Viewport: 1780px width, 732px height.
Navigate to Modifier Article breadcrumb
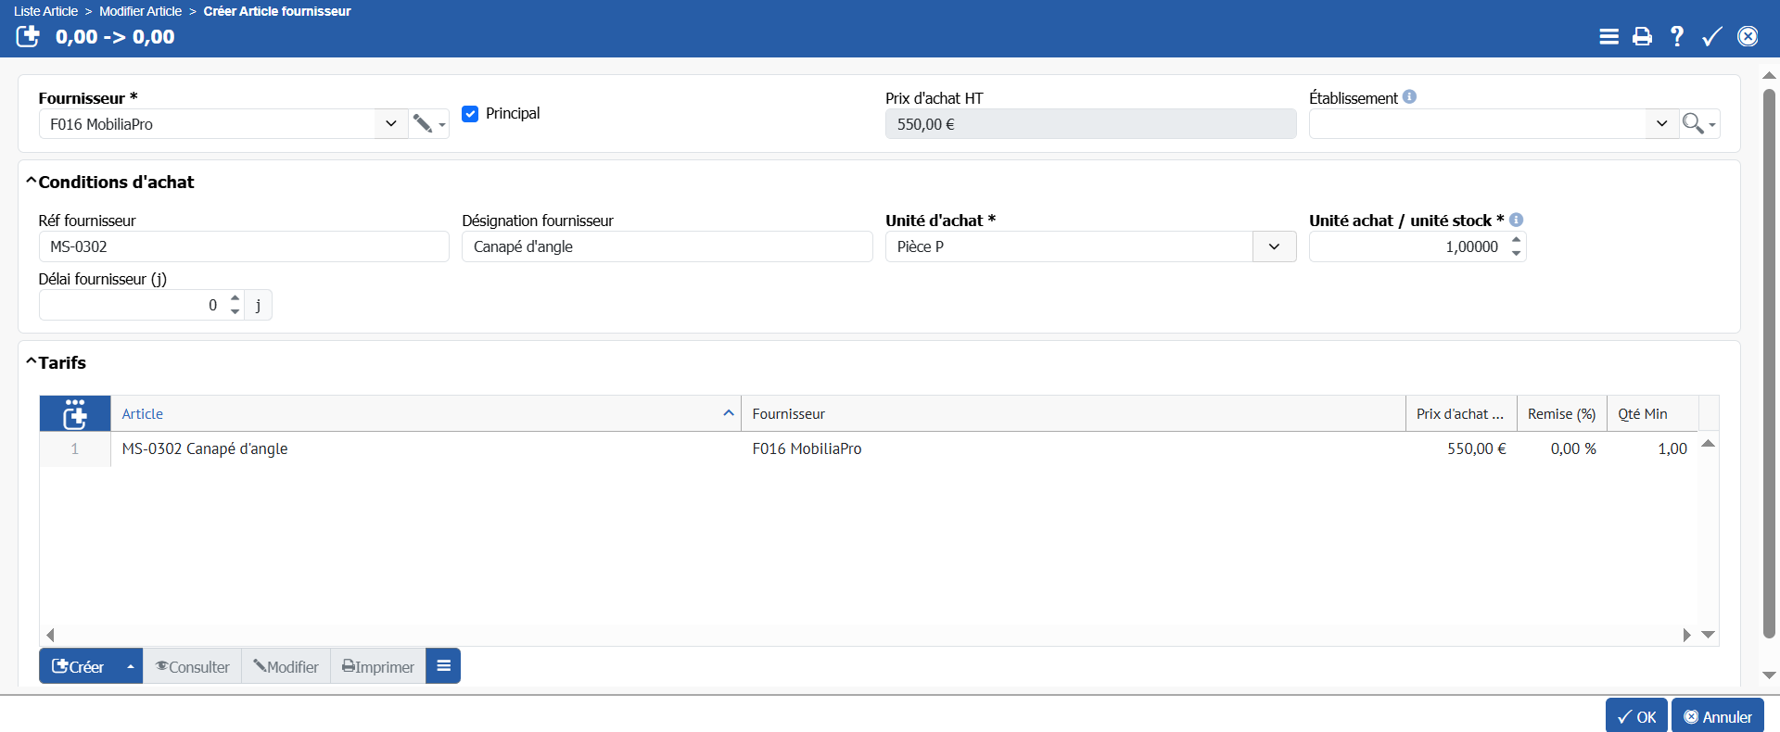tap(140, 11)
